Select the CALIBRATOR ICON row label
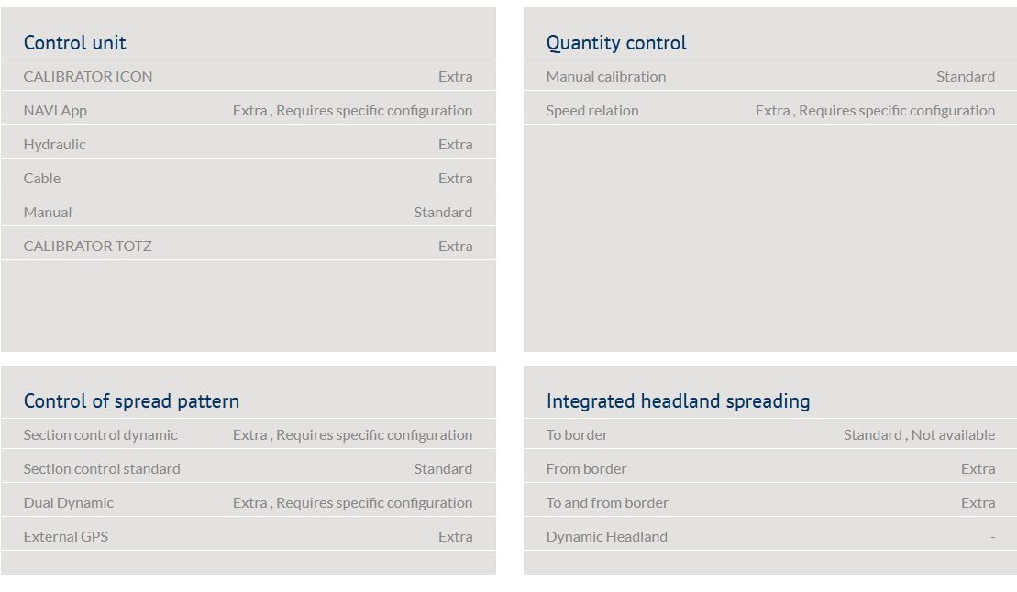 tap(88, 77)
